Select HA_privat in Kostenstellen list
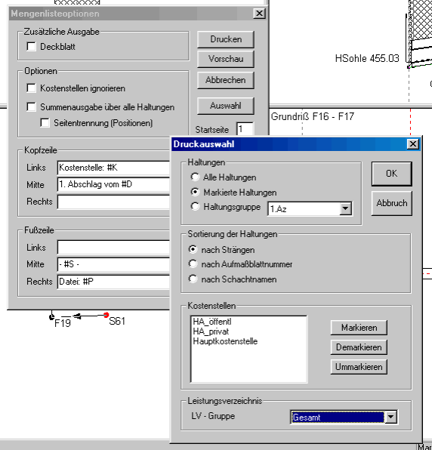This screenshot has width=432, height=450. [x=211, y=331]
